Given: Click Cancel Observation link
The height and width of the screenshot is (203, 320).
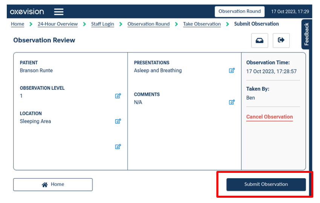Looking at the screenshot, I should click(x=269, y=117).
